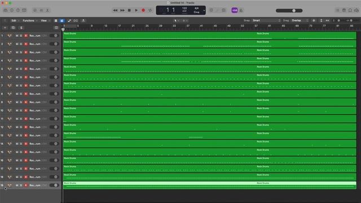The width and height of the screenshot is (361, 203).
Task: Select the highlighted Rock Drums region on track 19
Action: 209,186
